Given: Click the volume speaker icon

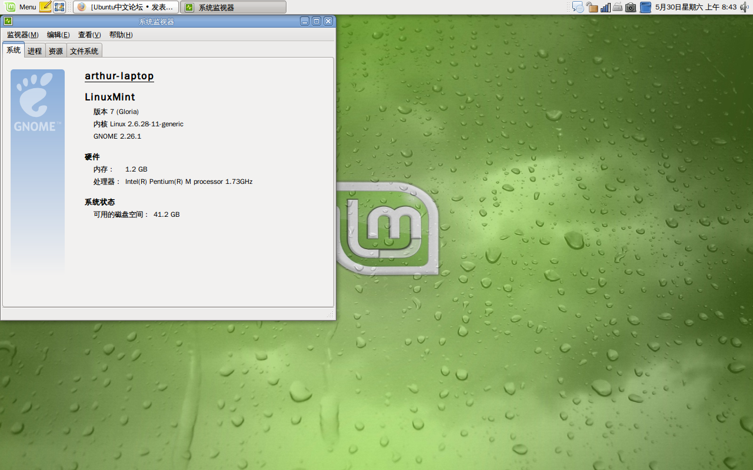Looking at the screenshot, I should point(744,7).
